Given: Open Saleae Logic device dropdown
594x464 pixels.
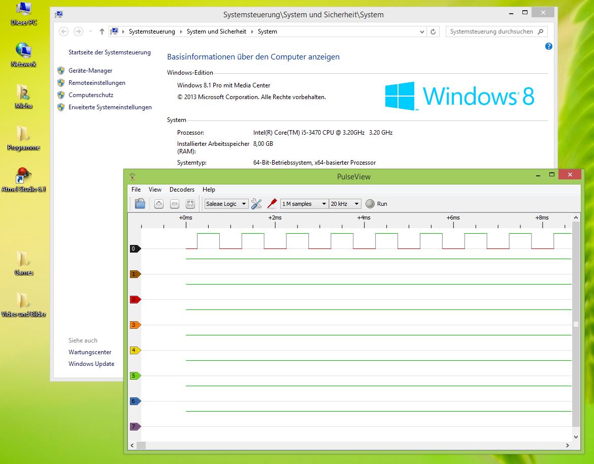Looking at the screenshot, I should pos(226,204).
